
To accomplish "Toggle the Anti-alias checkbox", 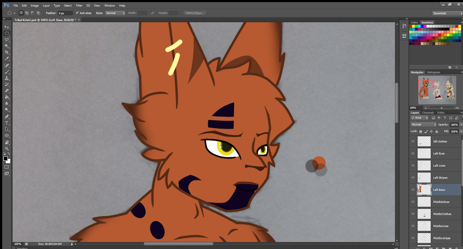I will (x=77, y=13).
